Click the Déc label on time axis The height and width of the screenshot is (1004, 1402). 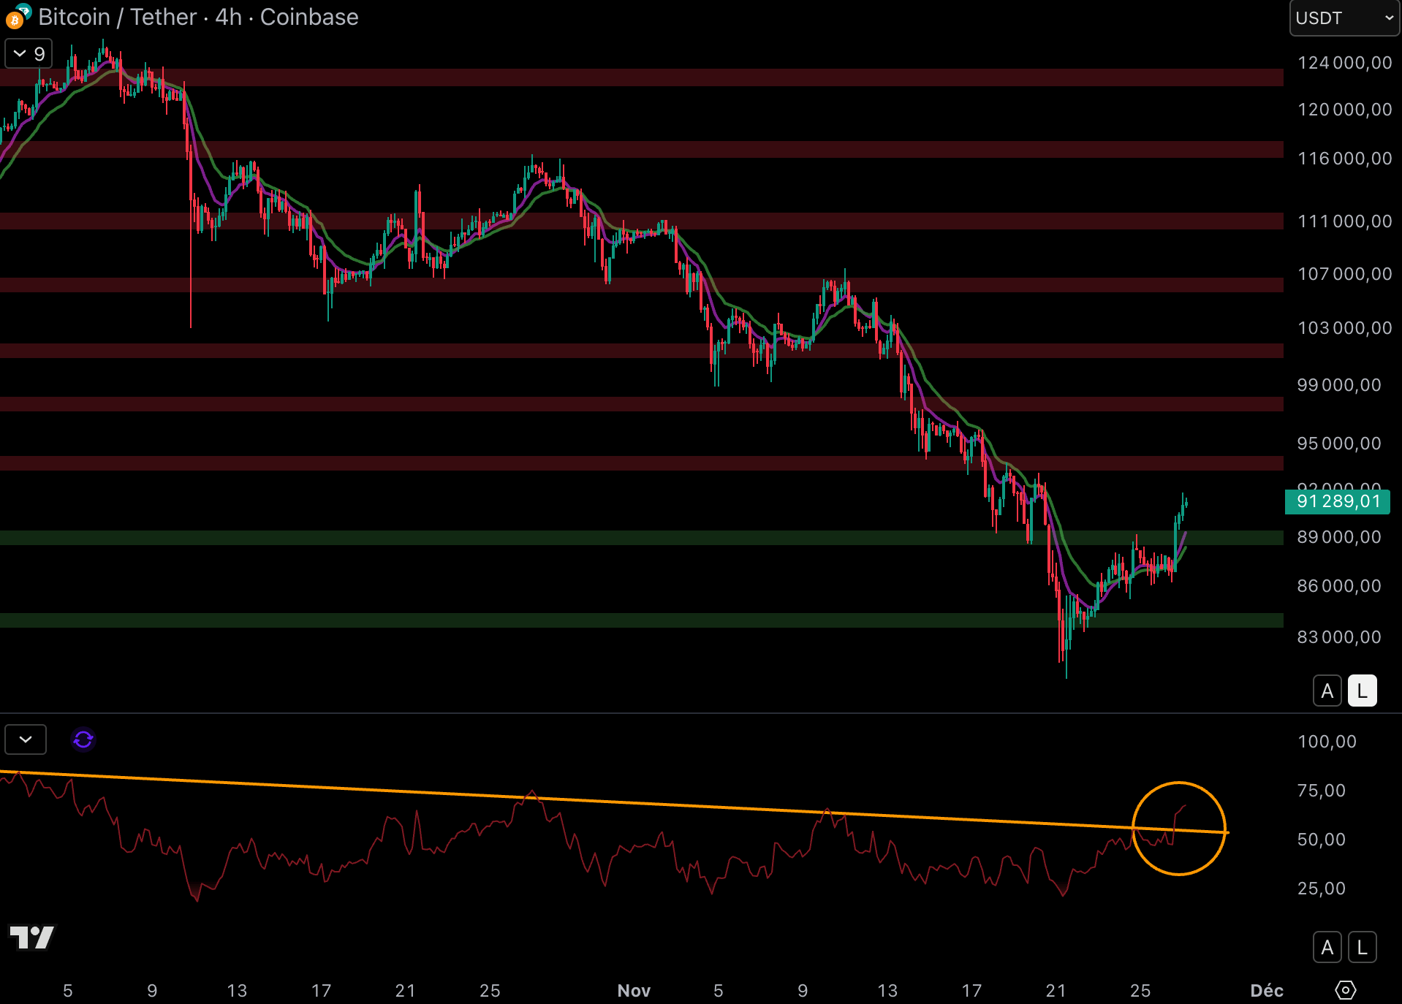pyautogui.click(x=1267, y=990)
